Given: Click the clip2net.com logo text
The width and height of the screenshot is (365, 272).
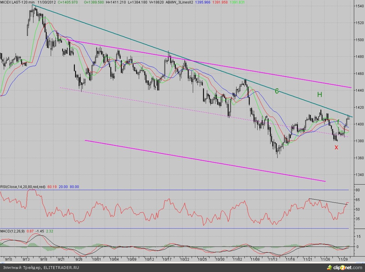Looking at the screenshot, I should pos(347,268).
